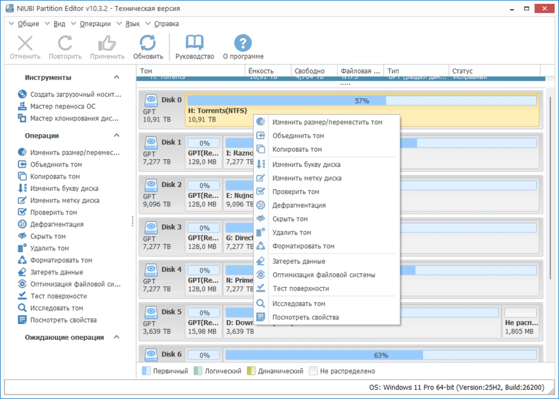Image resolution: width=559 pixels, height=399 pixels.
Task: Click the Refresh (Обновить) toolbar icon
Action: [x=148, y=43]
